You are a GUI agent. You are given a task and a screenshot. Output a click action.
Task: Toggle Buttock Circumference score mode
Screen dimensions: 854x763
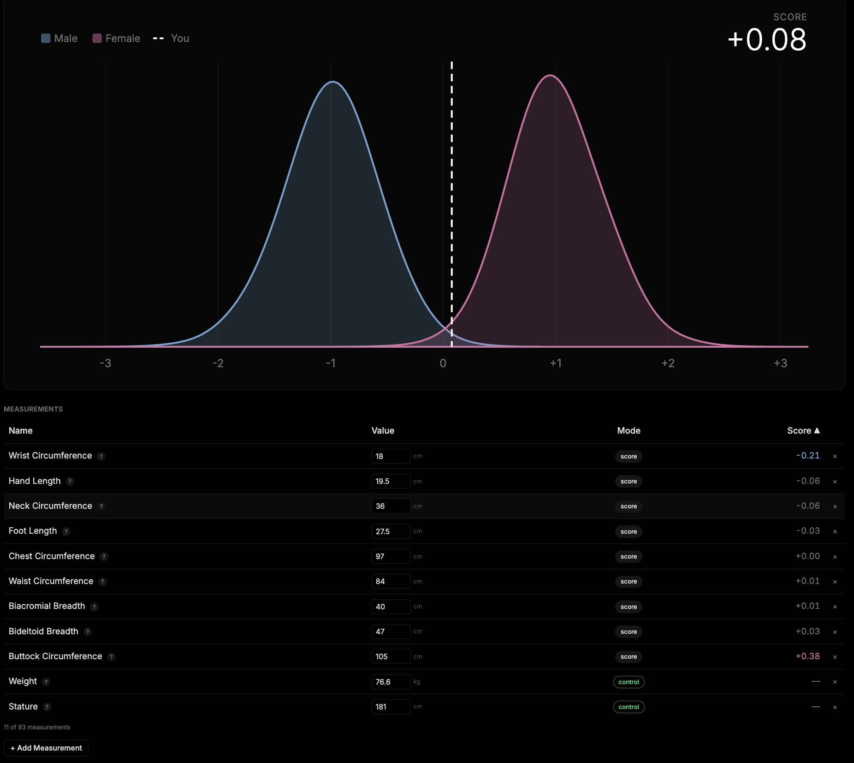click(x=629, y=656)
